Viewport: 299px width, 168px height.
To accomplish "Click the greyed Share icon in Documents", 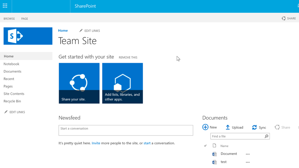I will 277,127.
